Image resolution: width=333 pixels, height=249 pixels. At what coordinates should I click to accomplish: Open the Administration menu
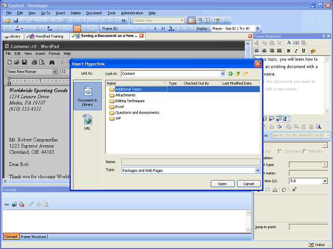[132, 13]
